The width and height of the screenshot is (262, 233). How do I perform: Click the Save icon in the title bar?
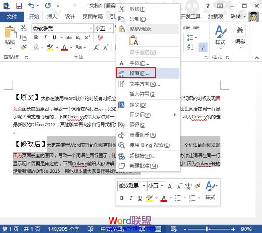[19, 6]
